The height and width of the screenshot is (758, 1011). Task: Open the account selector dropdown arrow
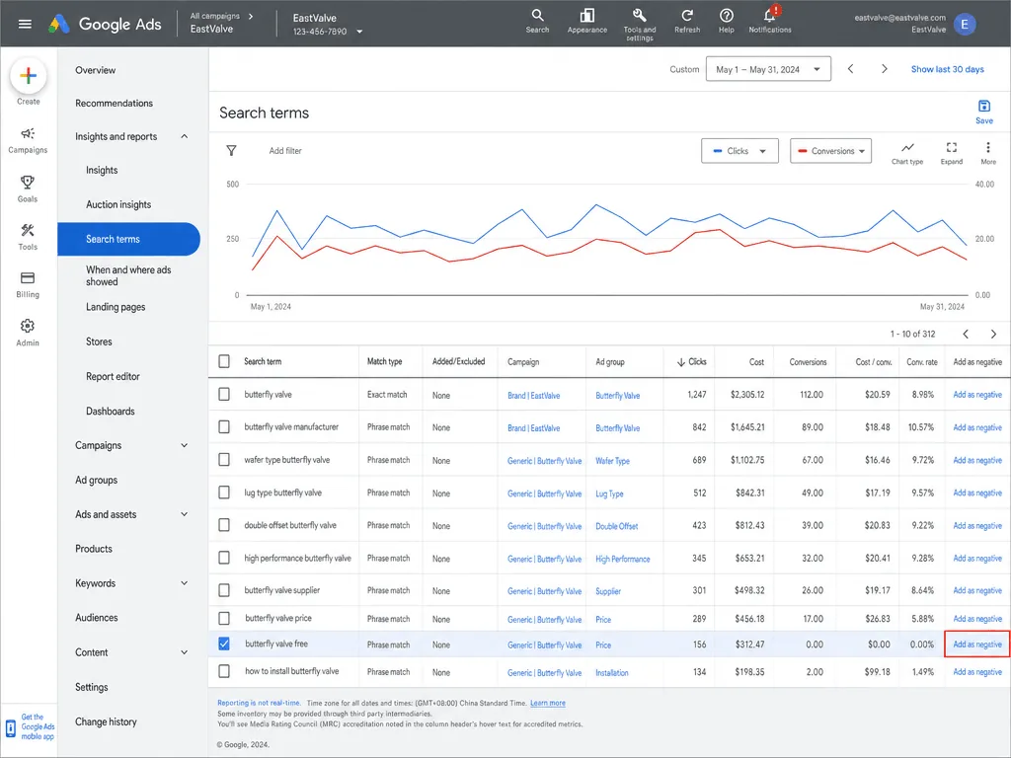[359, 31]
